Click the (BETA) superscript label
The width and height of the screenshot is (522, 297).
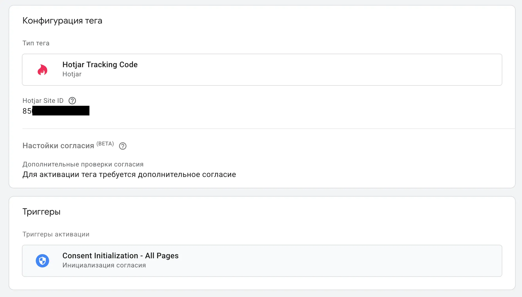105,144
